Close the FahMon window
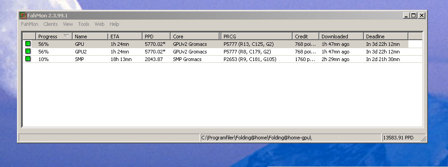 pos(422,16)
